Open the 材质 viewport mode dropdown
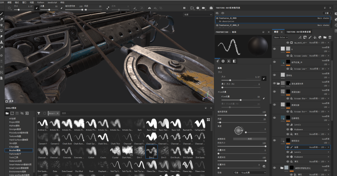 coord(198,15)
